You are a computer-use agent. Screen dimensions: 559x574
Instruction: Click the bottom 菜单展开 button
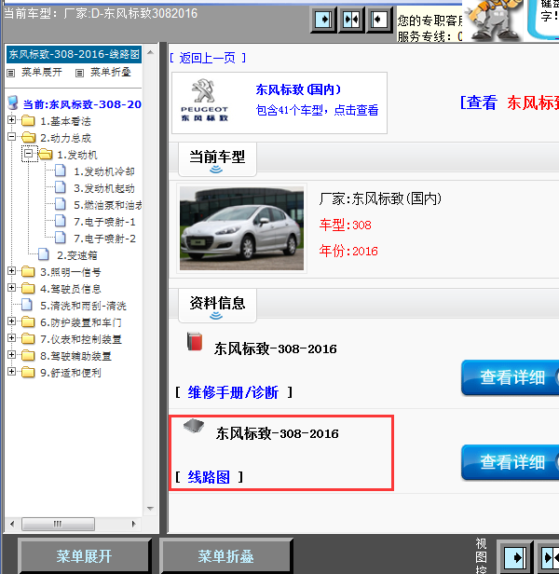pos(84,556)
